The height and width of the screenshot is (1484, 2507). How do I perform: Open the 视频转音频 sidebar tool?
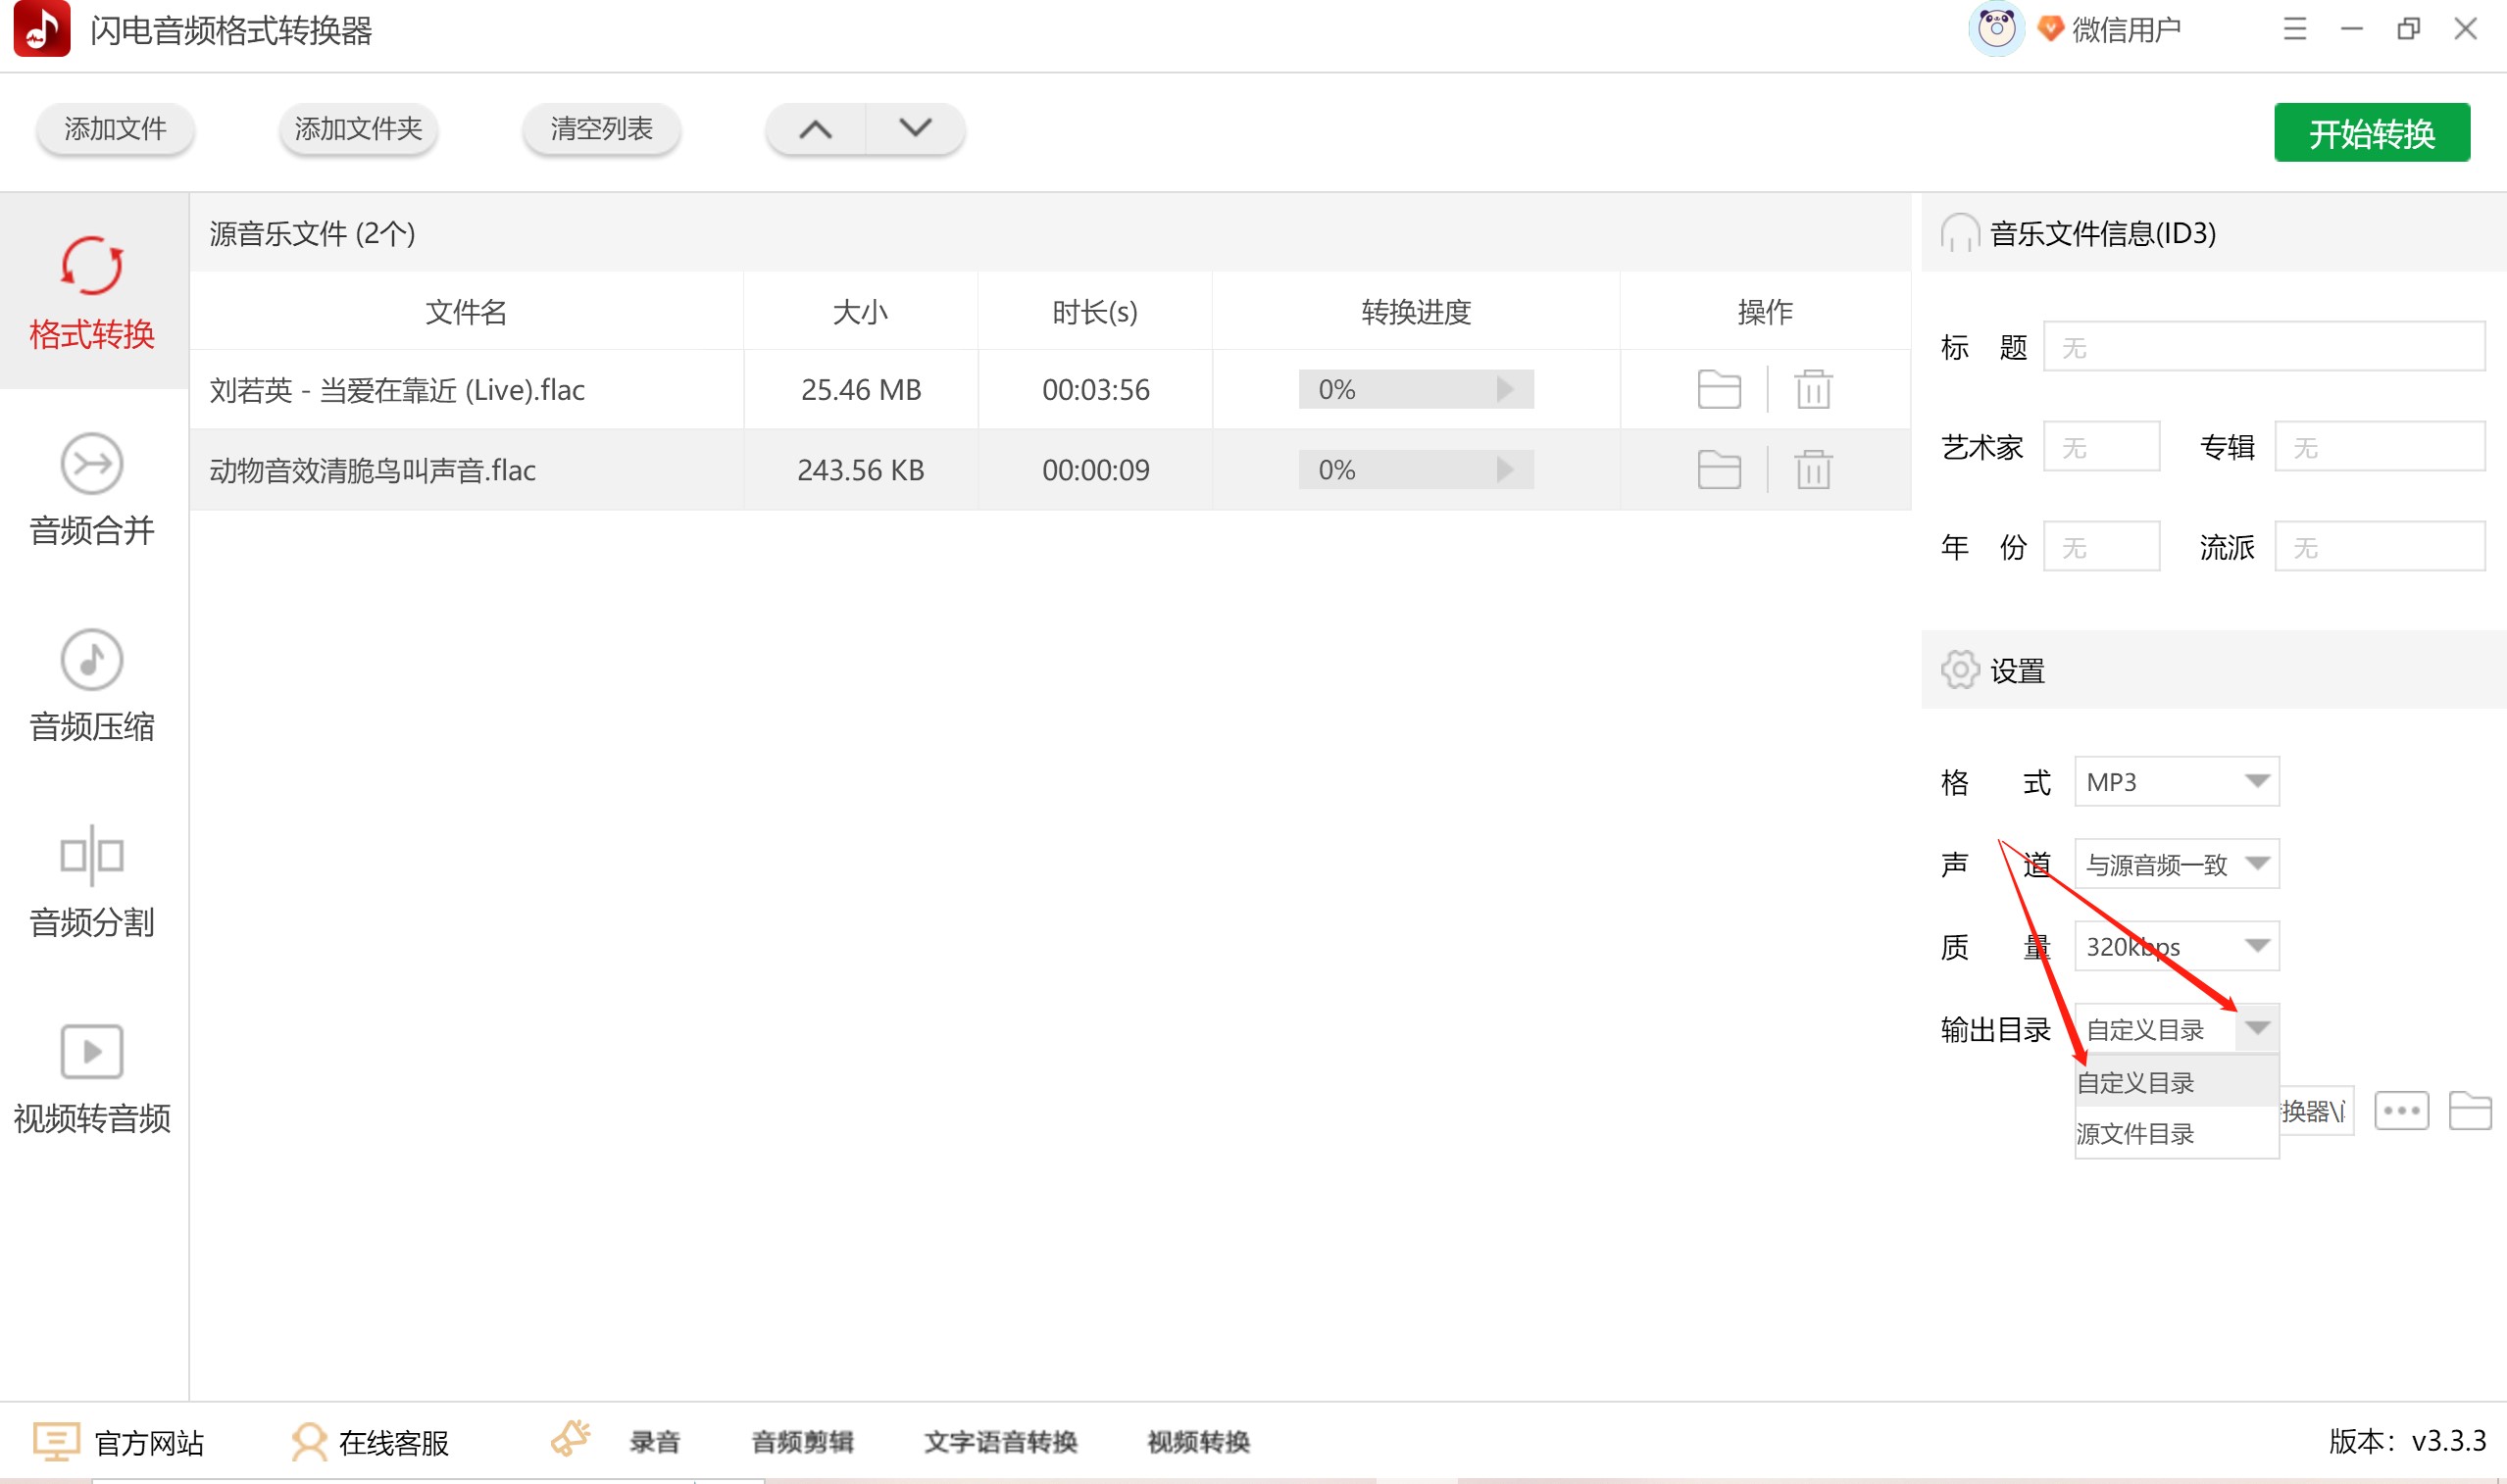point(92,1078)
